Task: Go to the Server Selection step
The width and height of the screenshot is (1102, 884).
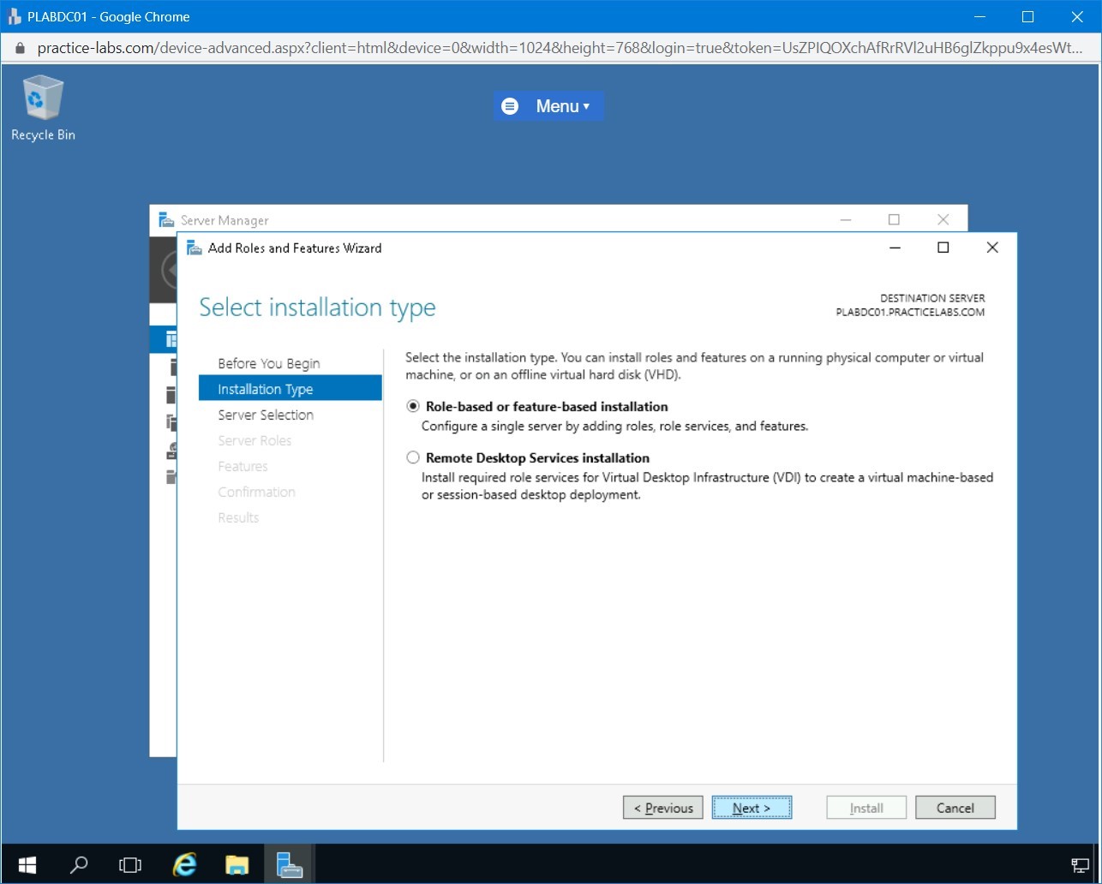Action: [x=266, y=415]
